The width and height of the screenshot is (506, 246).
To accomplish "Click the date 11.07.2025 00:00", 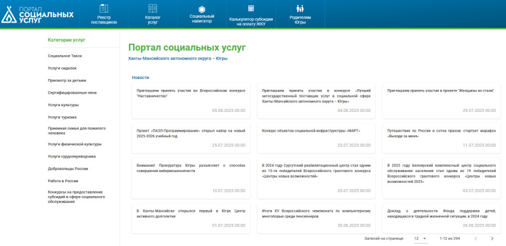I will point(479,145).
